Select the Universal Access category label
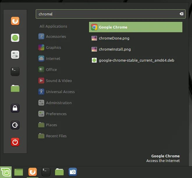The height and width of the screenshot is (178, 192). pos(60,92)
